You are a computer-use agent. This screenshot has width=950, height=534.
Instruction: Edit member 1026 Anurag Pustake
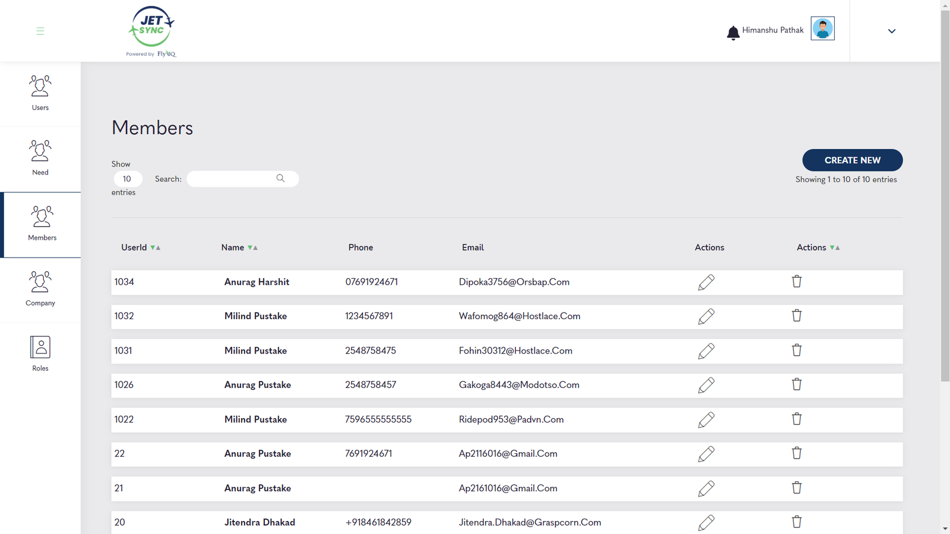coord(706,386)
